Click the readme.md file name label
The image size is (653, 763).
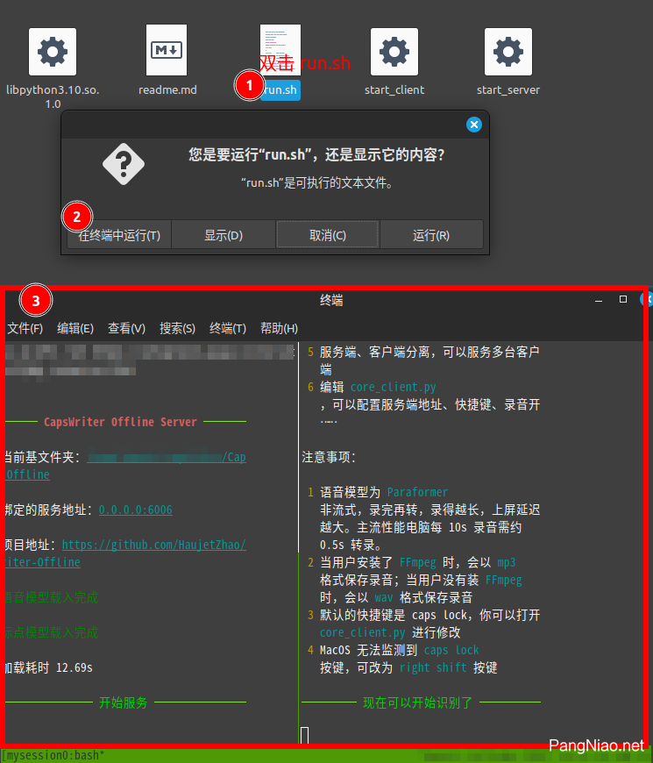click(x=167, y=90)
